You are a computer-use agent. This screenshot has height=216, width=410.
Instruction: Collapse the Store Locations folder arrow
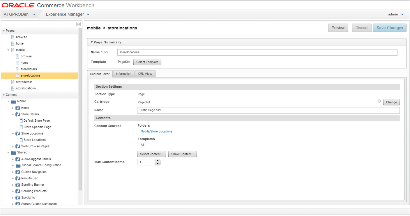13,134
